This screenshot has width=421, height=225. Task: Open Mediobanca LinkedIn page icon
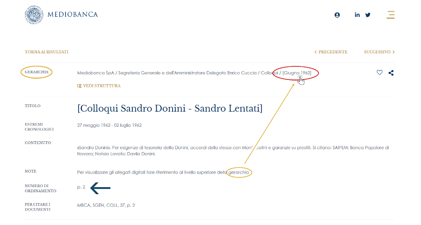click(x=357, y=15)
